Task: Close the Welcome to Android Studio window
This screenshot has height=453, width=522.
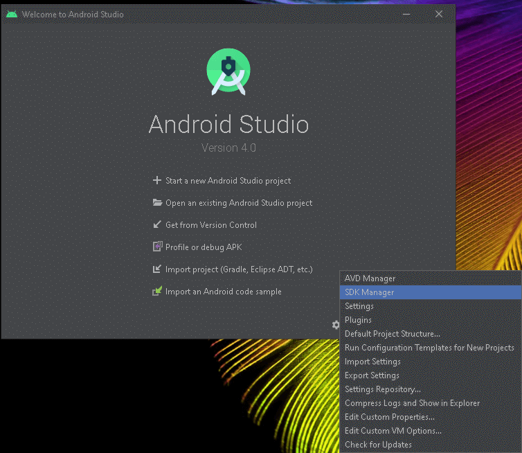Action: coord(439,14)
